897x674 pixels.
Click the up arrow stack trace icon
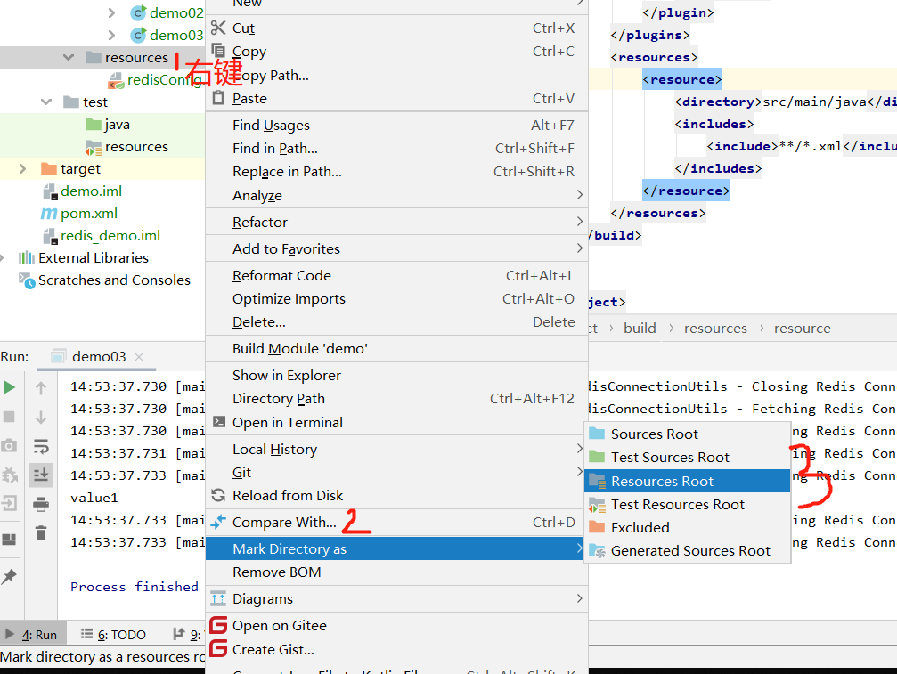[41, 388]
